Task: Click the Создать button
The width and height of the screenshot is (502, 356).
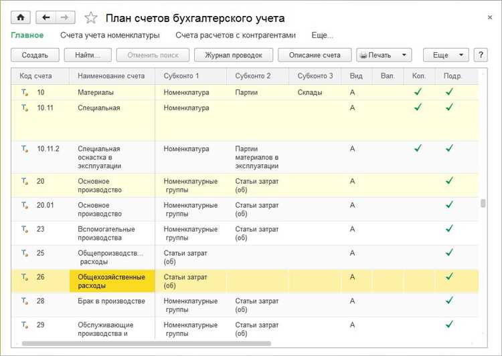Action: (x=35, y=55)
